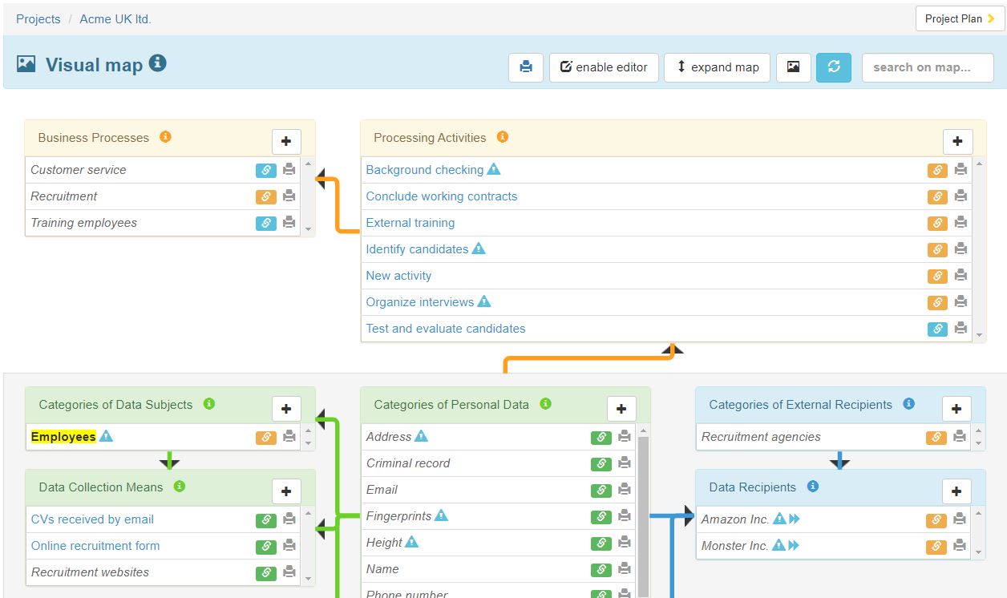The image size is (1007, 598).
Task: Go to Projects breadcrumb
Action: pyautogui.click(x=38, y=19)
